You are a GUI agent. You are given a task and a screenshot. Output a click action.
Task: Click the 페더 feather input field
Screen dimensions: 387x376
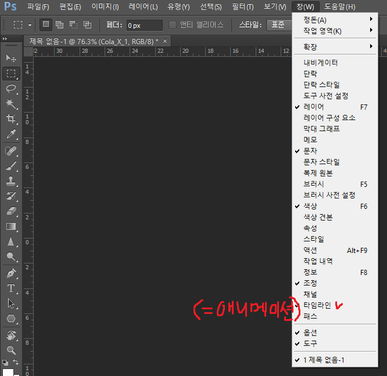pyautogui.click(x=144, y=25)
